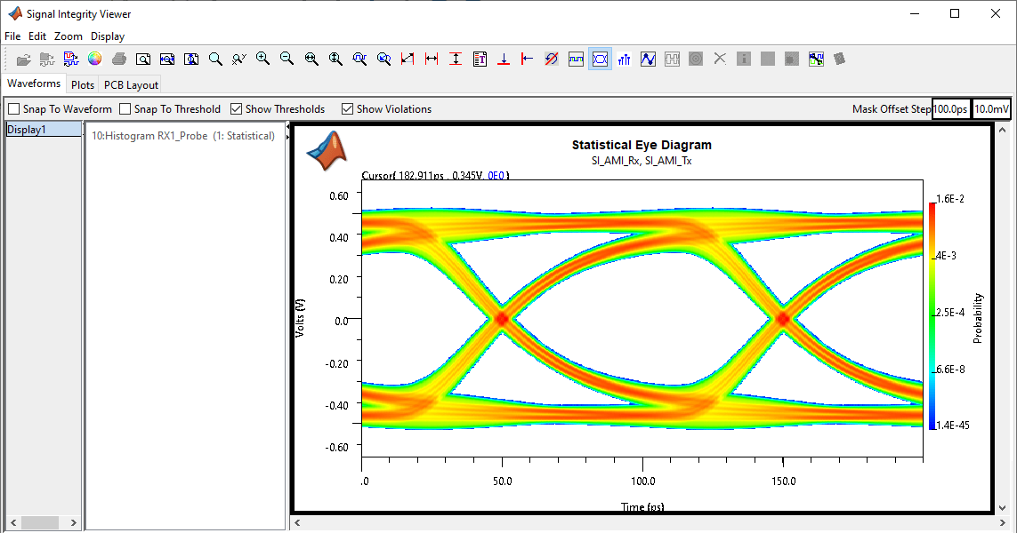Disable Show Violations checkbox
The height and width of the screenshot is (533, 1017).
[x=348, y=109]
